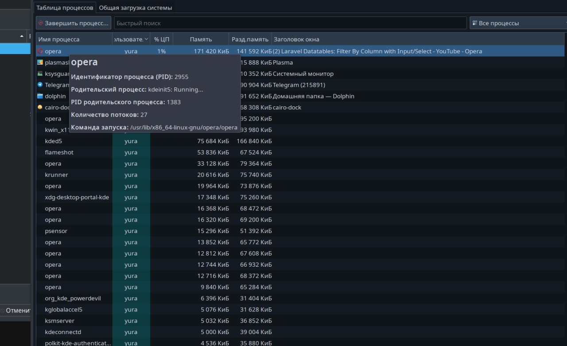Click the 12 812 КиБ opera memory cell
The width and height of the screenshot is (567, 346).
click(x=213, y=253)
